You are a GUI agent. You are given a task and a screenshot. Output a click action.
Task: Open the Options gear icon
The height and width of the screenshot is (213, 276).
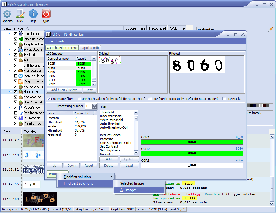[7, 14]
